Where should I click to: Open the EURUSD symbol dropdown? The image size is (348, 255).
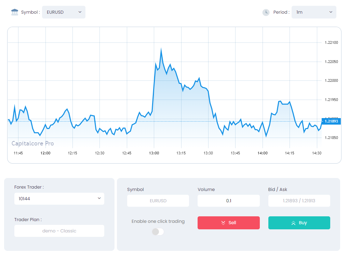point(64,12)
